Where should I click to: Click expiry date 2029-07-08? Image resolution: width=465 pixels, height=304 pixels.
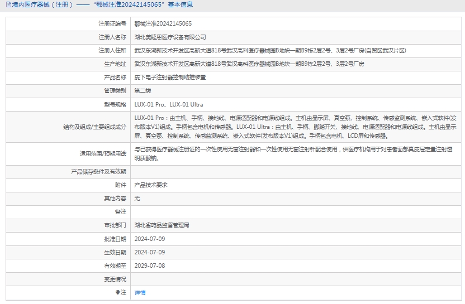150,266
